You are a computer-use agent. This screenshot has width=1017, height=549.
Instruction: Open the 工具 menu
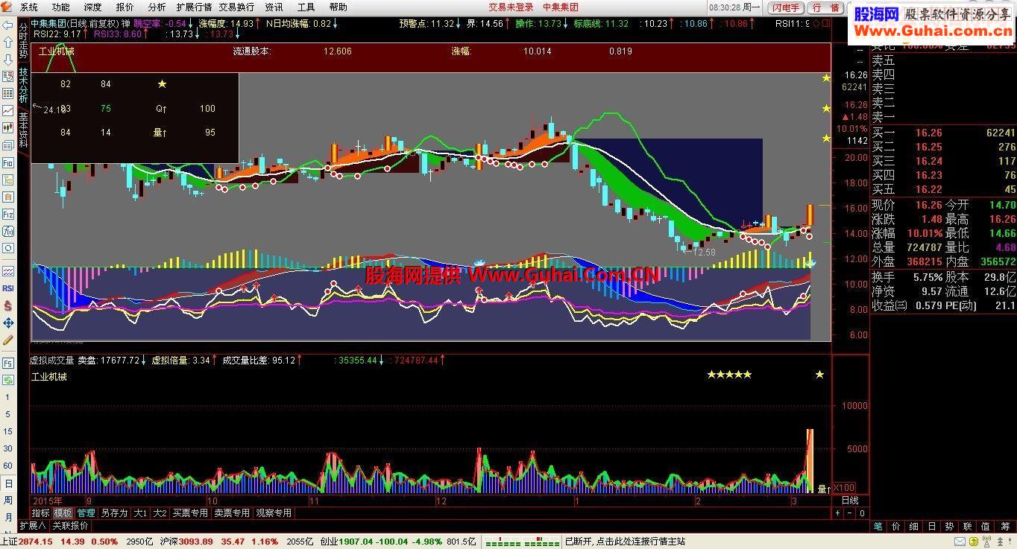pos(306,7)
